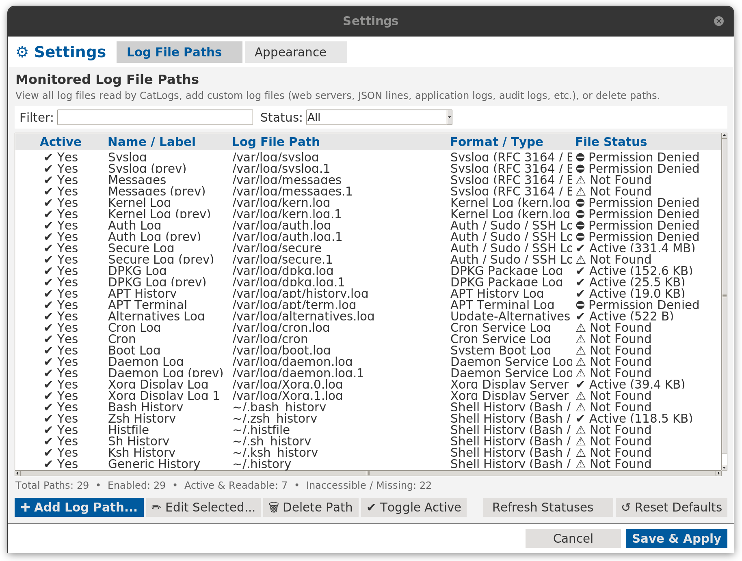Viewport: 742px width, 561px height.
Task: Click the active check icon for Zsh History
Action: [580, 419]
